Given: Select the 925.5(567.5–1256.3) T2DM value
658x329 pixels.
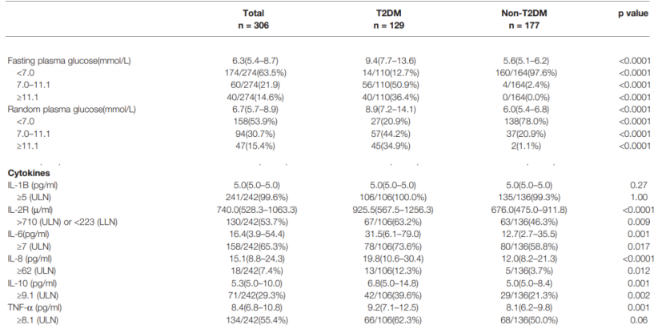Looking at the screenshot, I should [389, 208].
